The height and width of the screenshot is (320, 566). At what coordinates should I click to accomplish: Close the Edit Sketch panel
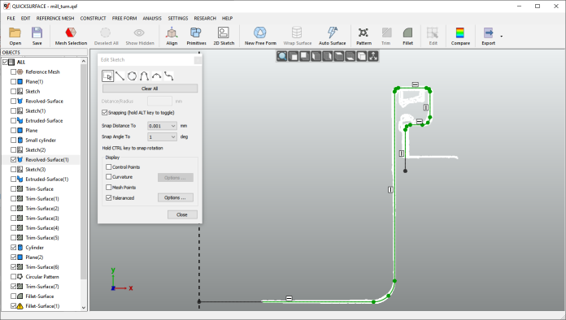click(182, 214)
